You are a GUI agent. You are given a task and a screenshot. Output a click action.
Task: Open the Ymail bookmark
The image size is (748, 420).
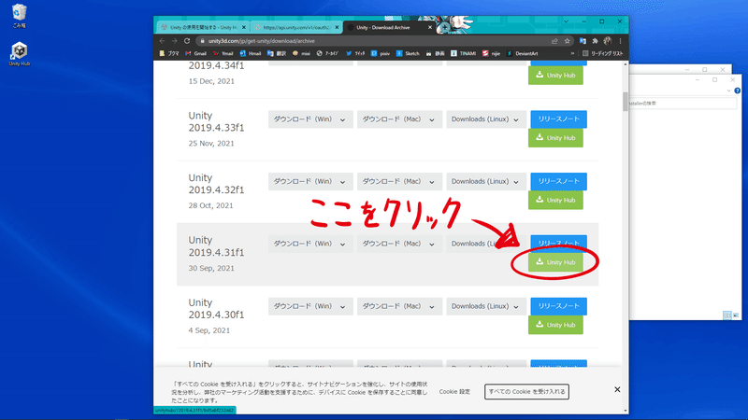pyautogui.click(x=223, y=54)
